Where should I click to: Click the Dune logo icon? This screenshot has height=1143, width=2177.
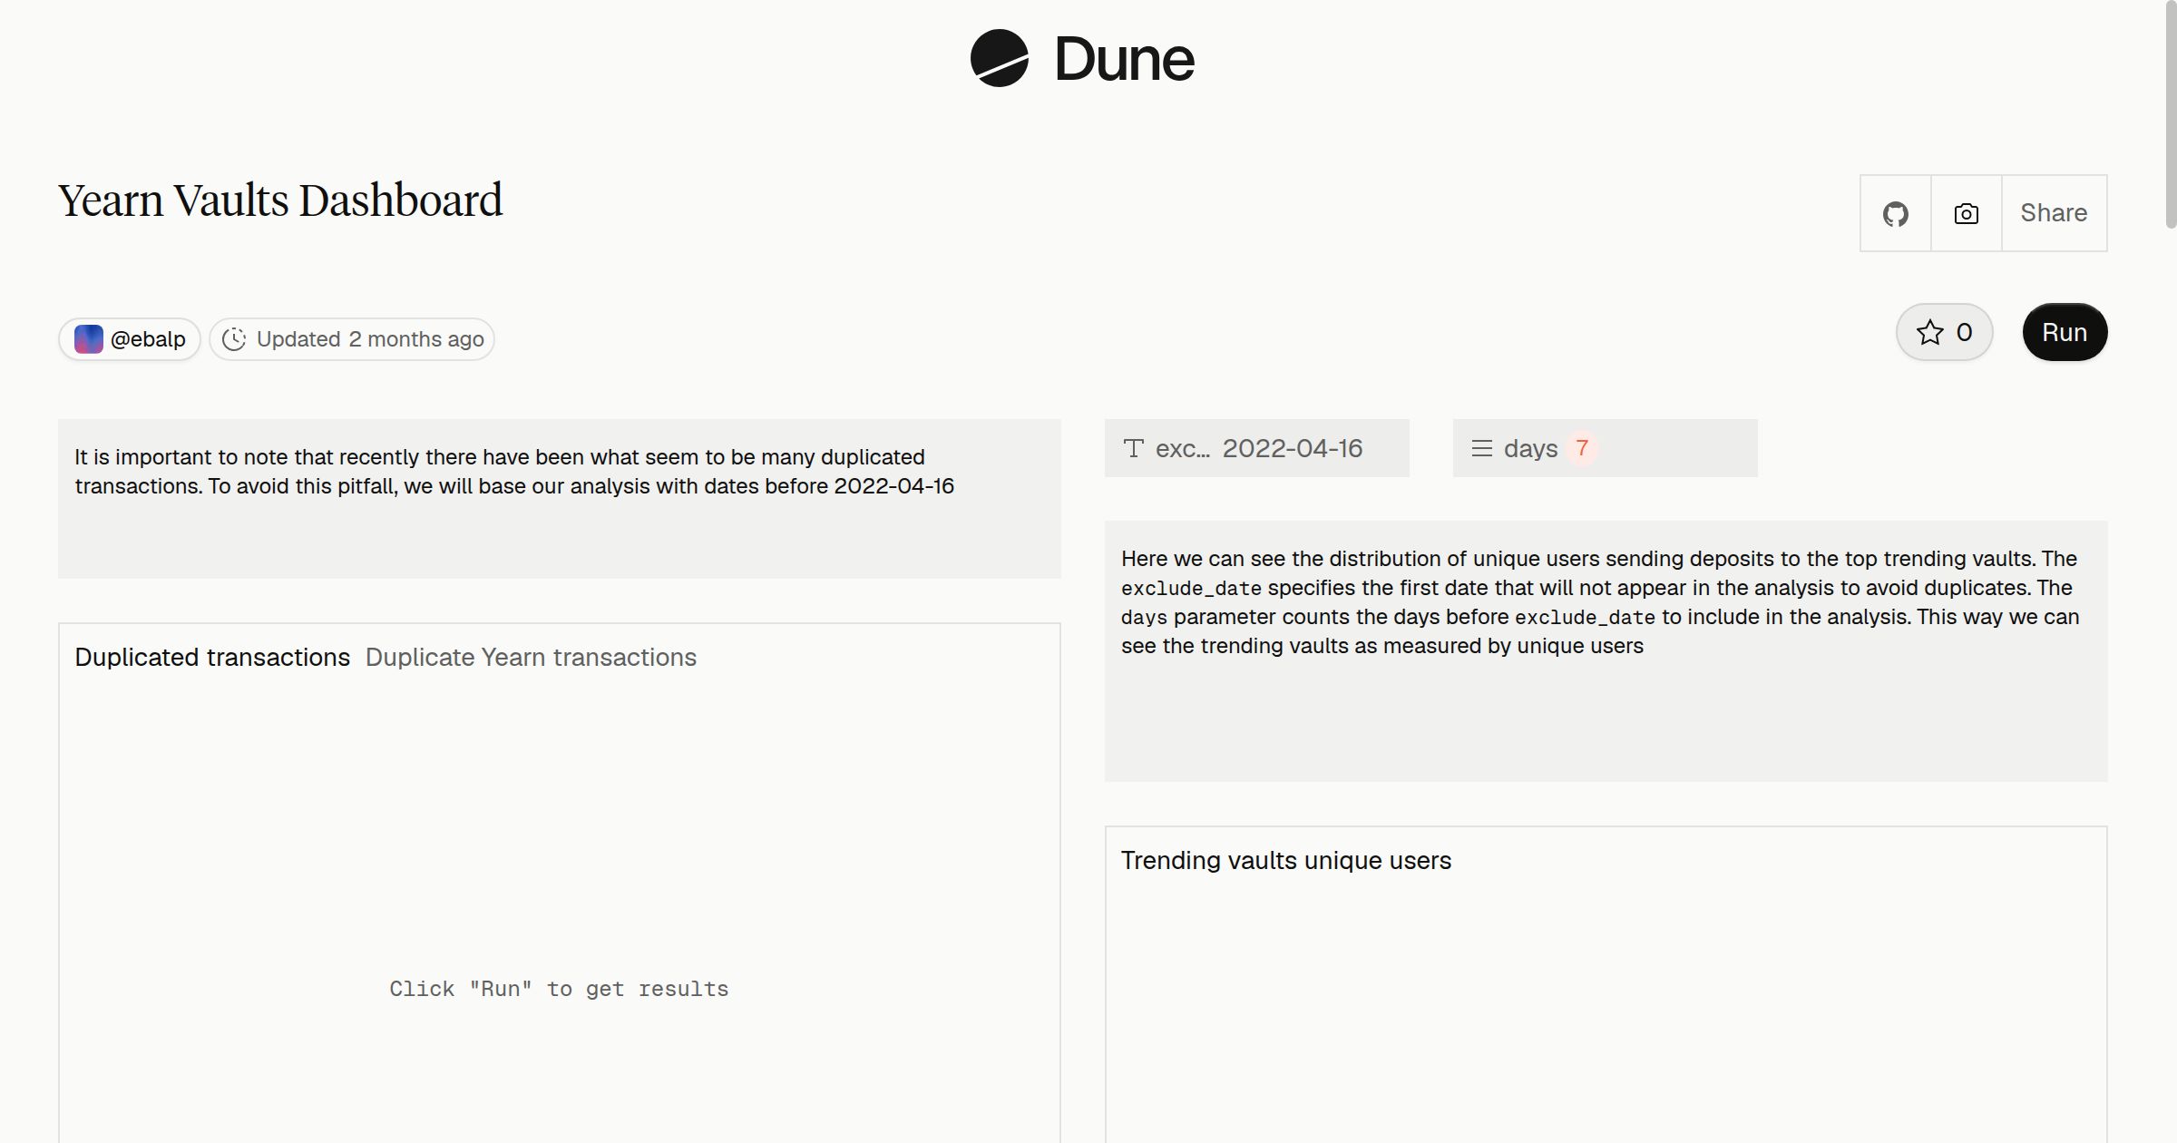(x=999, y=58)
